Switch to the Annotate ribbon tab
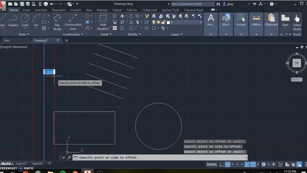 pyautogui.click(x=41, y=10)
